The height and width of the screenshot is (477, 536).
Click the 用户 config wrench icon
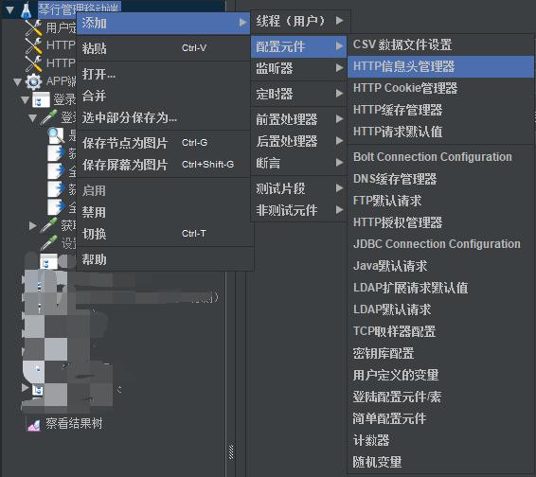click(33, 27)
